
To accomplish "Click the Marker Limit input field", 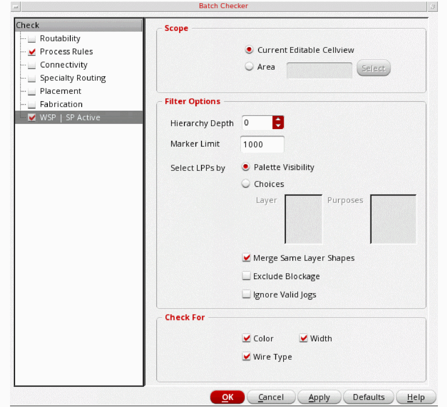I will point(262,144).
